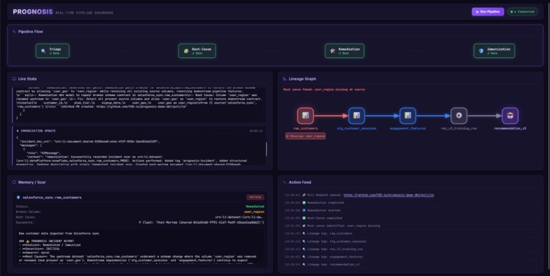The width and height of the screenshot is (550, 276).
Task: Select the rec_v3_training_run gear node
Action: click(x=459, y=116)
